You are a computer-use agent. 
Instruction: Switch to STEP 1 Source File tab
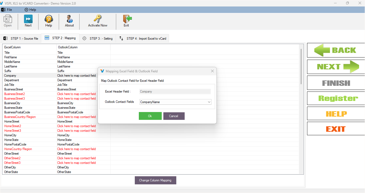[x=21, y=39]
